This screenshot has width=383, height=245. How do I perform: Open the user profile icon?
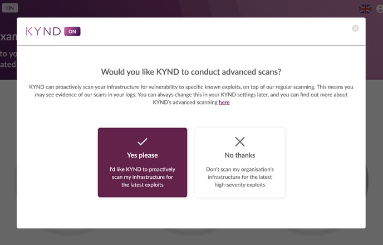click(x=380, y=9)
